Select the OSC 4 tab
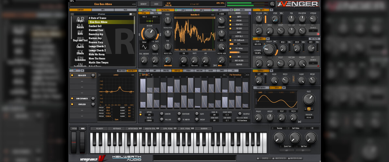389x162 pixels. click(x=202, y=10)
